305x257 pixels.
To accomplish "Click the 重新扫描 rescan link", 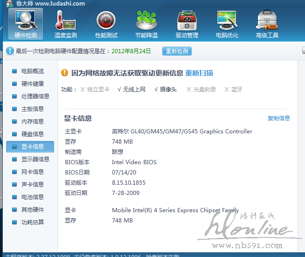I will tap(199, 73).
